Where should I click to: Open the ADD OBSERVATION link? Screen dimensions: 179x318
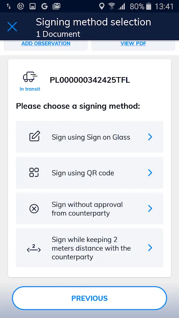[x=46, y=43]
